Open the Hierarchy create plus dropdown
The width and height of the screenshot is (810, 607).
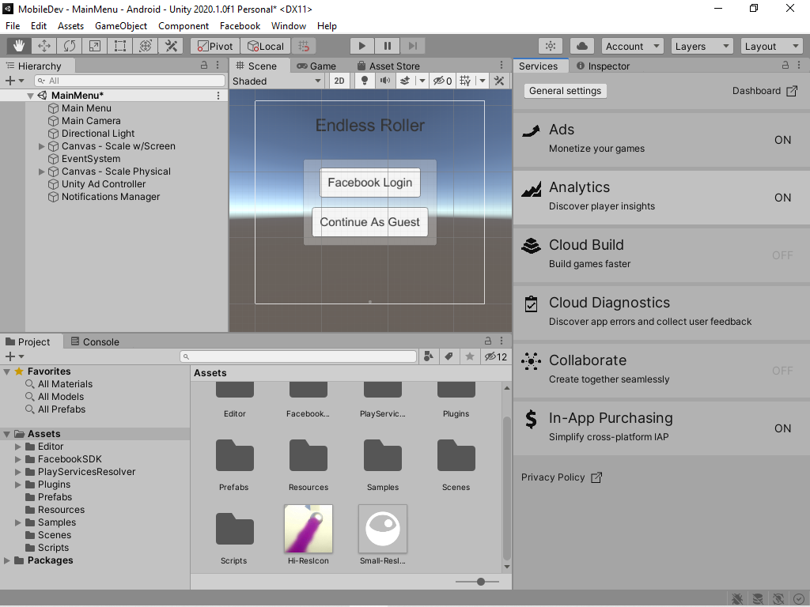pos(14,81)
